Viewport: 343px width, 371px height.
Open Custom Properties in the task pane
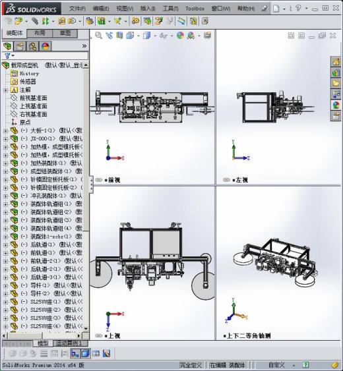(336, 116)
